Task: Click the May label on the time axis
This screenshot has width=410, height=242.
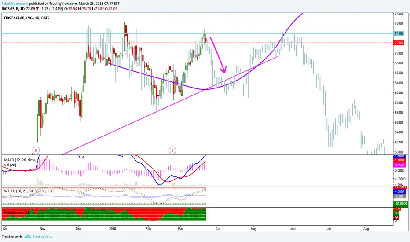Action: click(254, 229)
